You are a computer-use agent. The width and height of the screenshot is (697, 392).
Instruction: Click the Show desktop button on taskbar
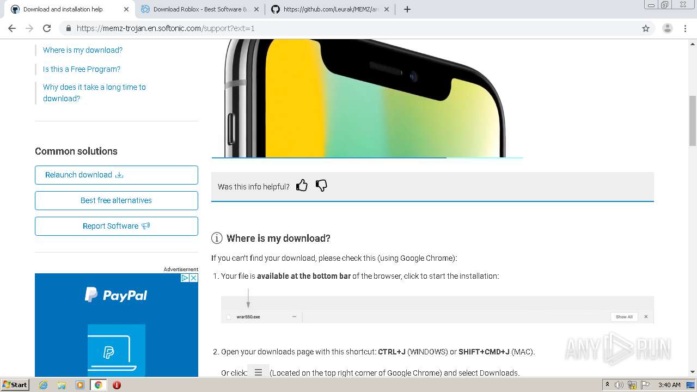[691, 385]
